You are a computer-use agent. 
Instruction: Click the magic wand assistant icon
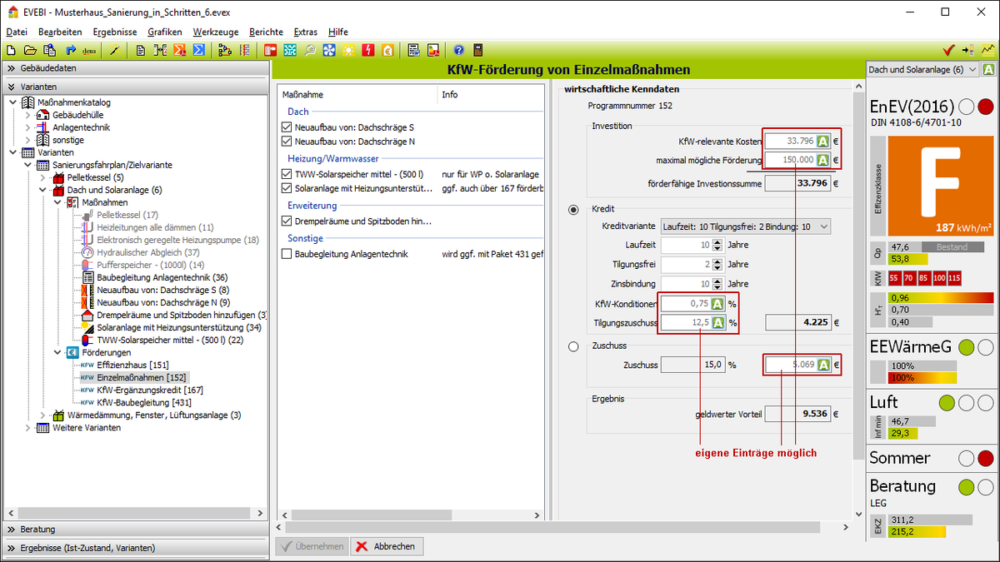[x=115, y=50]
